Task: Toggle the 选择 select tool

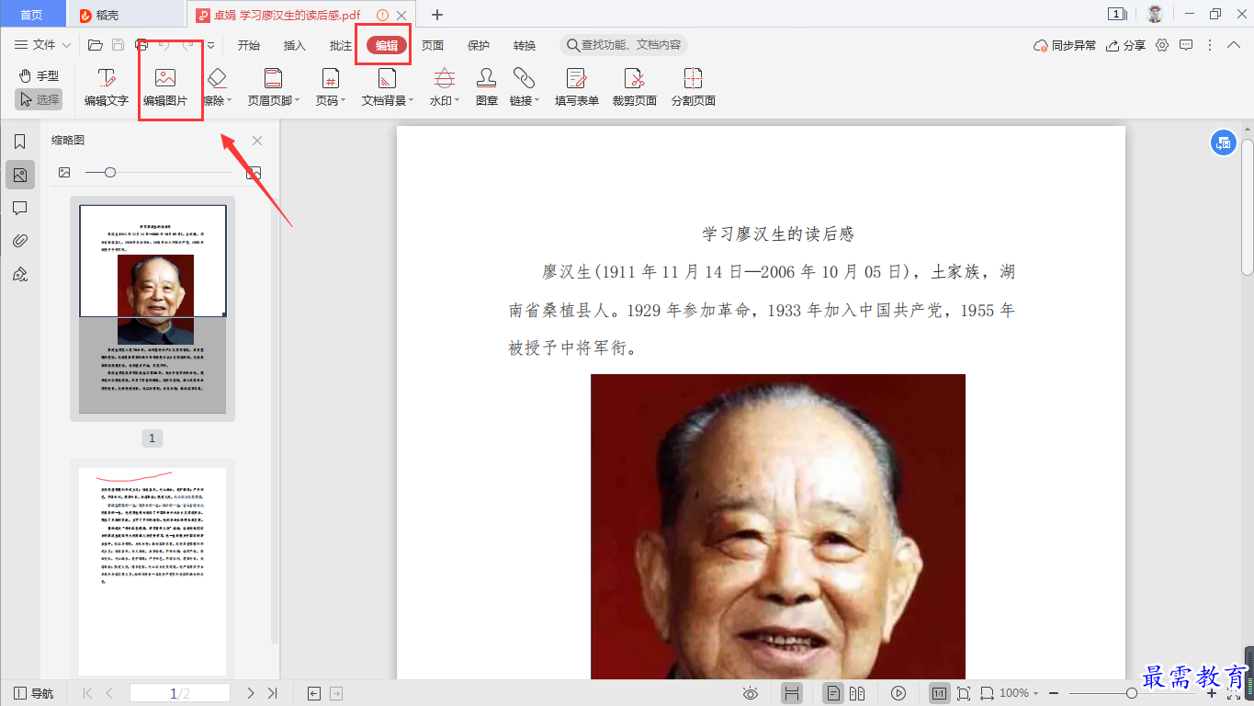Action: point(39,99)
